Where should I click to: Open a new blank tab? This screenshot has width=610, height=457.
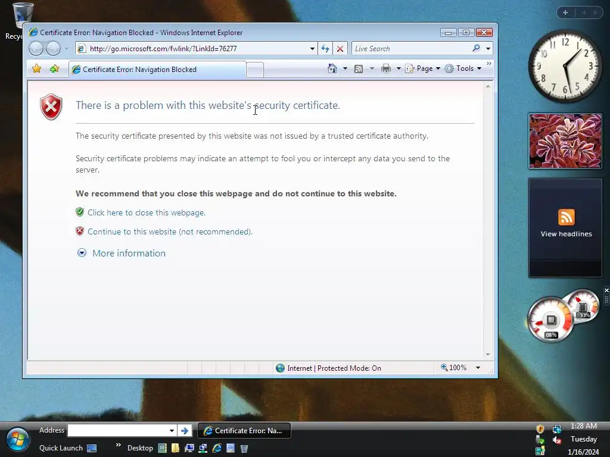click(x=255, y=70)
